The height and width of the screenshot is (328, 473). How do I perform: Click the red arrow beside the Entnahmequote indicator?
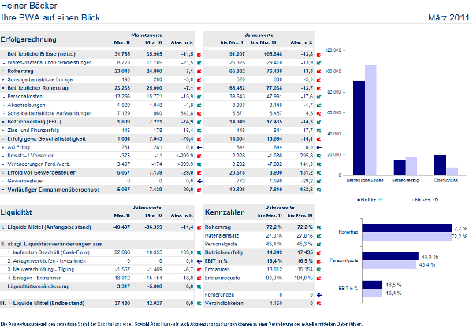[318, 278]
